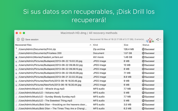178x111 pixels.
Task: Close the window with red button
Action: click(x=17, y=33)
